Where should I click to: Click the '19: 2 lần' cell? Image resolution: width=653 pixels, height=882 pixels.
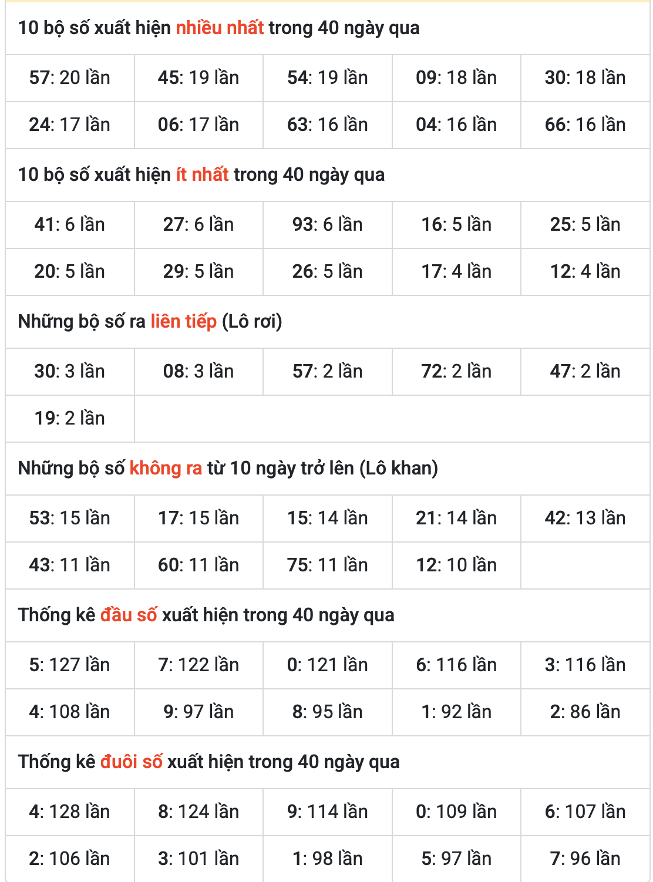point(70,419)
